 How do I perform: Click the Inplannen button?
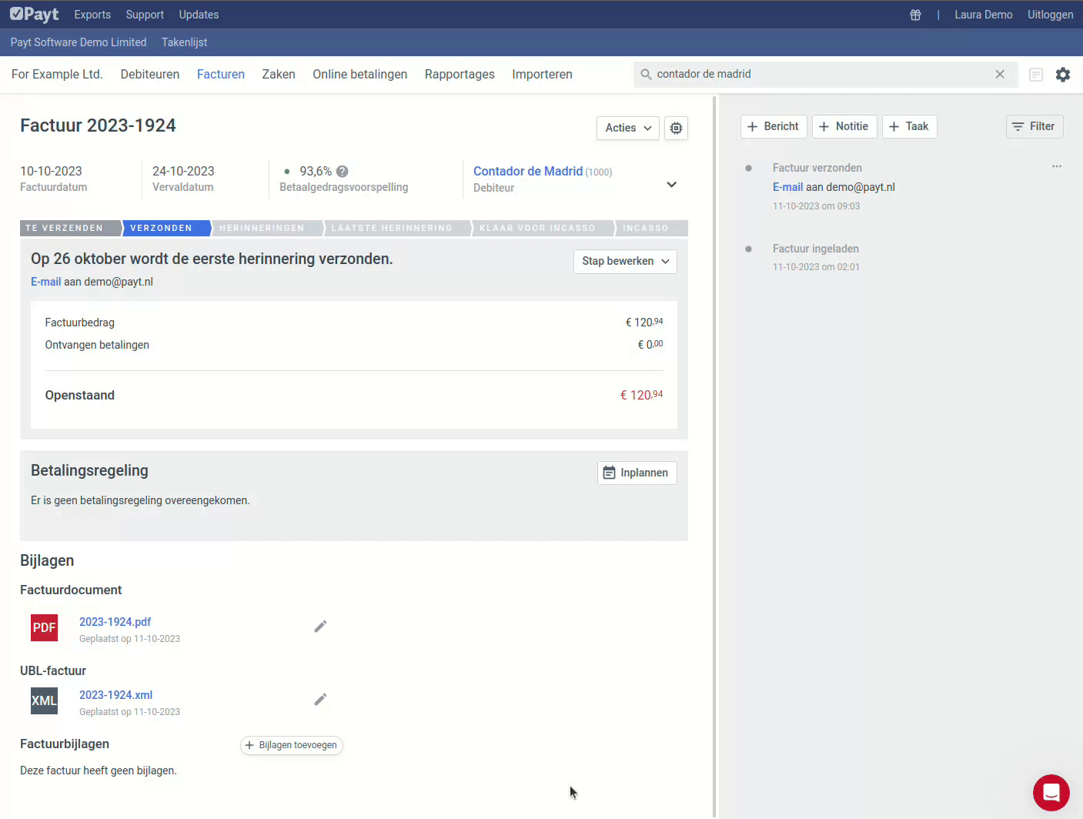(x=637, y=473)
